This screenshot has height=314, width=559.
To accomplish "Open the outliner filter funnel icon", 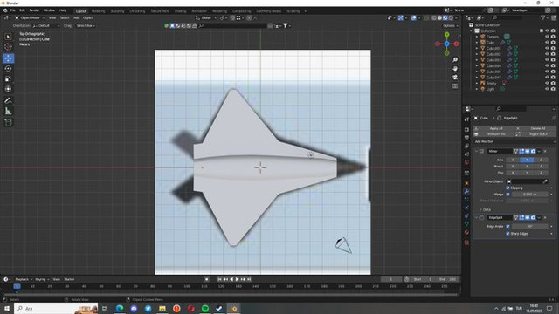I will (542, 17).
